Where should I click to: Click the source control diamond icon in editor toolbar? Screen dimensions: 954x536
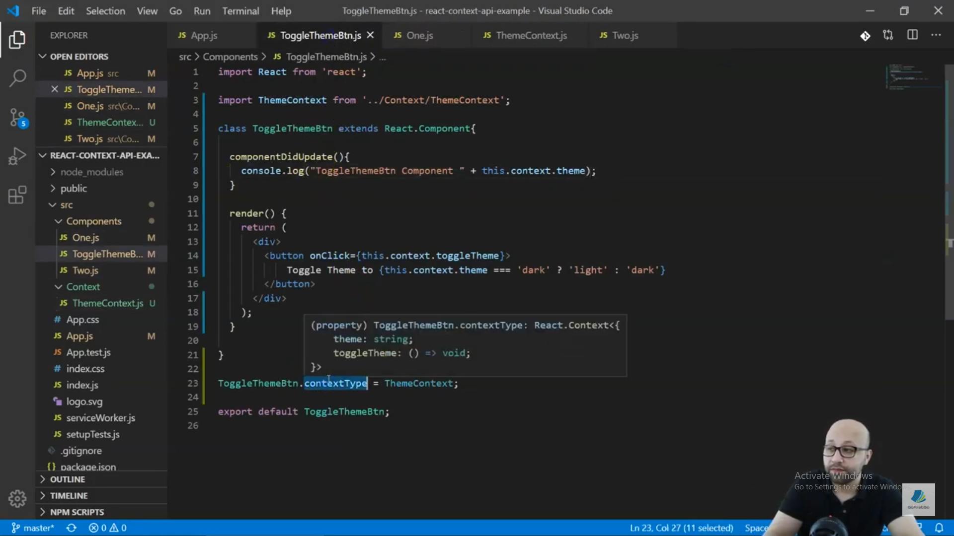[865, 36]
